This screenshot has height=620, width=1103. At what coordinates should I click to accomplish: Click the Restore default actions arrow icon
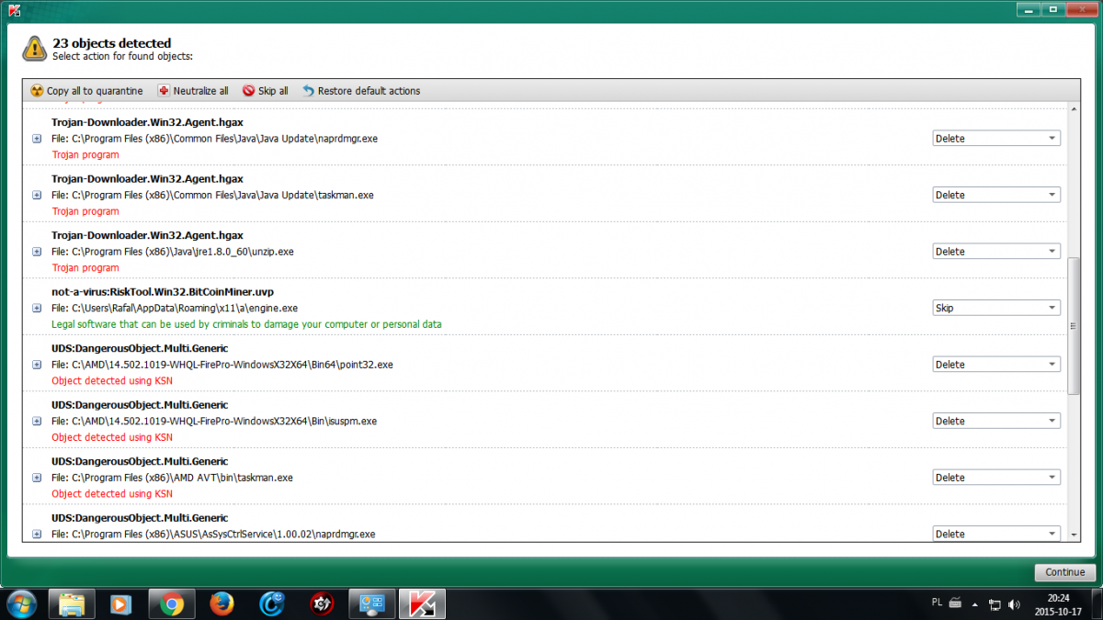pos(308,91)
